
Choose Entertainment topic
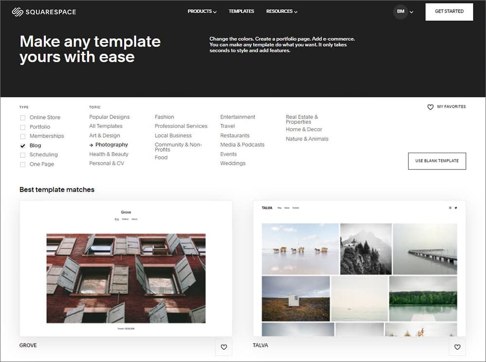pyautogui.click(x=238, y=117)
